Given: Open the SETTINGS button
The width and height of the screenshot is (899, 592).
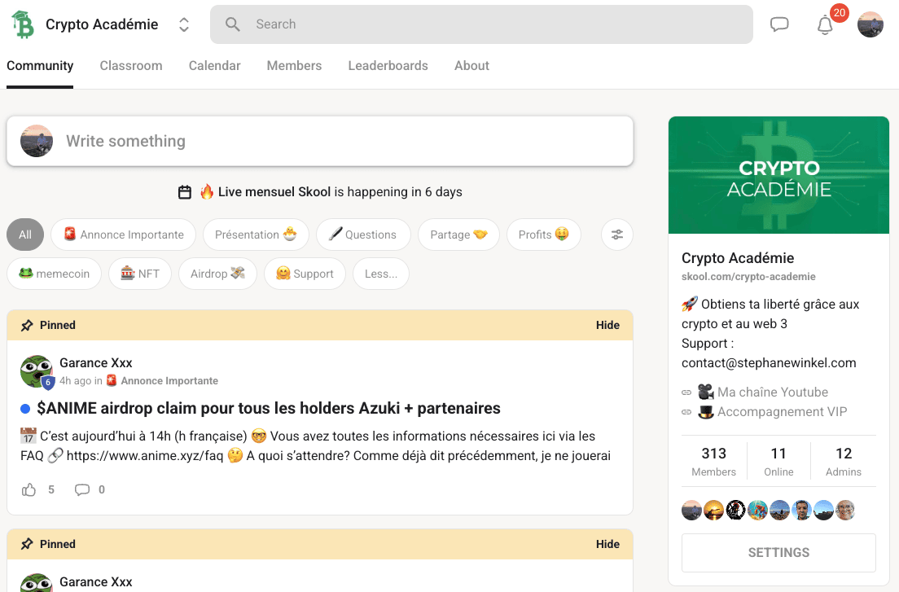Looking at the screenshot, I should pos(778,552).
